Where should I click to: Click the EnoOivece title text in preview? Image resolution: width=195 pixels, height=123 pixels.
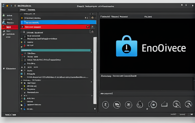[164, 48]
